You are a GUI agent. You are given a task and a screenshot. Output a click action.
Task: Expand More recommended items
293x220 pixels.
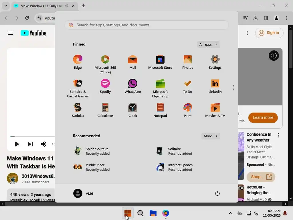[210, 136]
